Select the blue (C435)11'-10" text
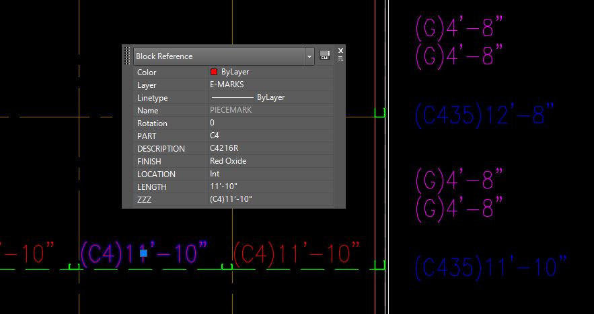 coord(490,268)
